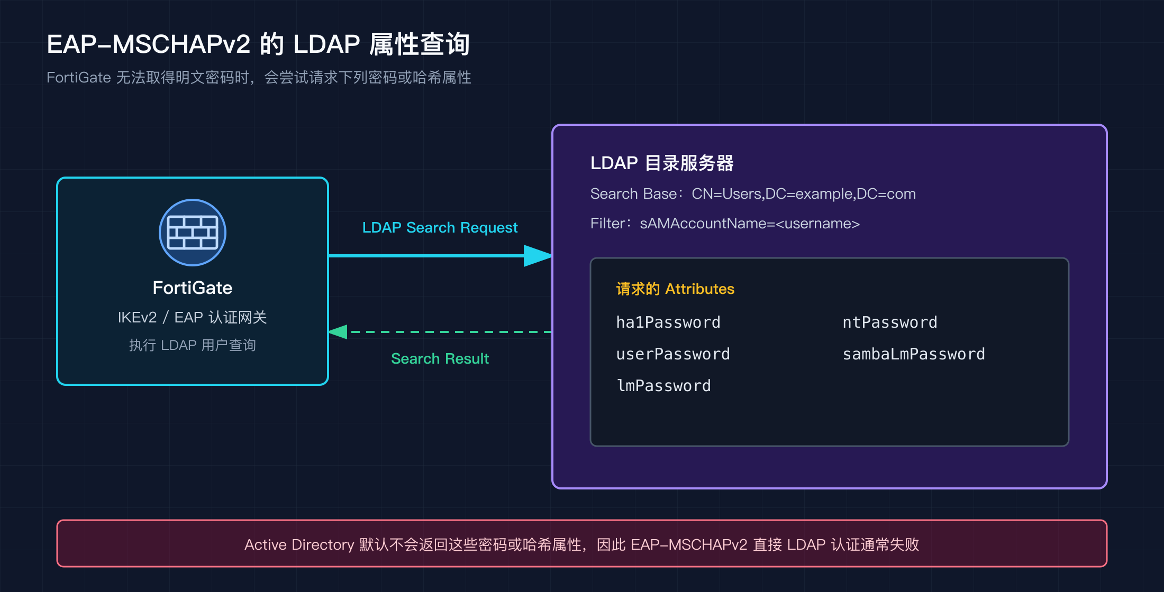
Task: Click the 执行 LDAP 用户查询 caption
Action: 193,345
